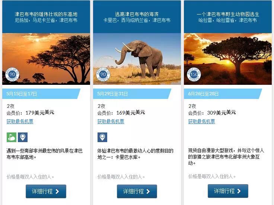Open the sunset acacia photo in first card
The image size is (274, 205).
tap(46, 59)
